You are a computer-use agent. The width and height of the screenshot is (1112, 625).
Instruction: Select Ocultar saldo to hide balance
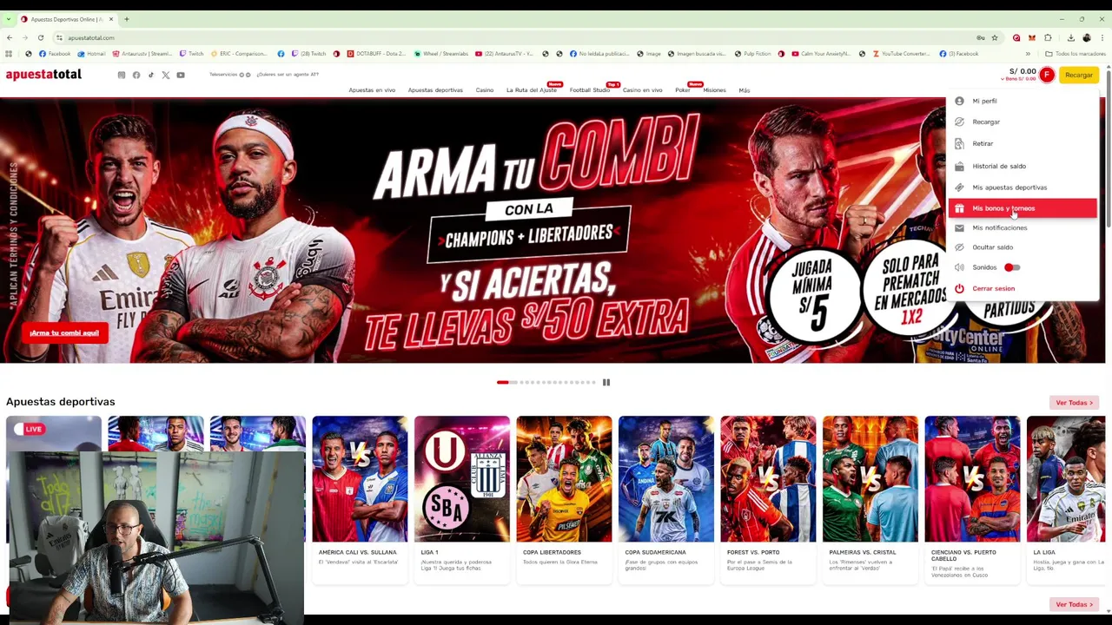point(1022,247)
